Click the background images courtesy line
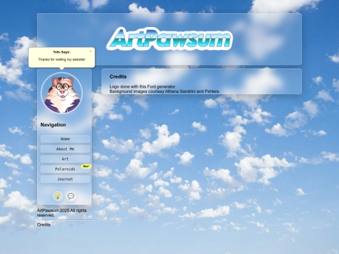Image resolution: width=339 pixels, height=254 pixels. pos(164,92)
